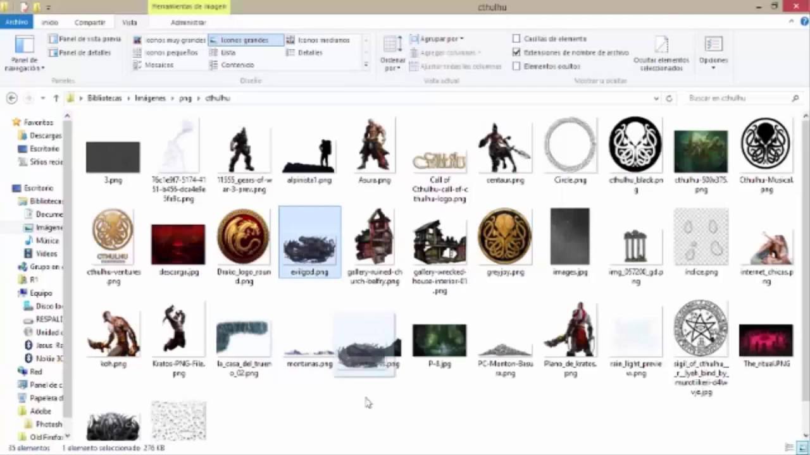Click the up-one-level arrow

click(56, 98)
